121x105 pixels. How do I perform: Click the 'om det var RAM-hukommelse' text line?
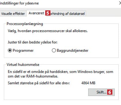[x=33, y=76]
